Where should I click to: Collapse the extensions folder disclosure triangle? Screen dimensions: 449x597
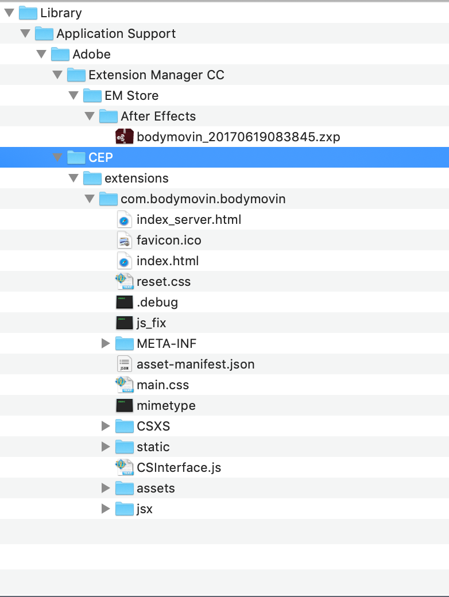(x=73, y=178)
